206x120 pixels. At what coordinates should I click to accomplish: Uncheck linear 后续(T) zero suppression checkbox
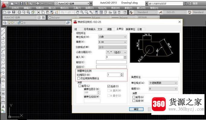[x=109, y=86]
